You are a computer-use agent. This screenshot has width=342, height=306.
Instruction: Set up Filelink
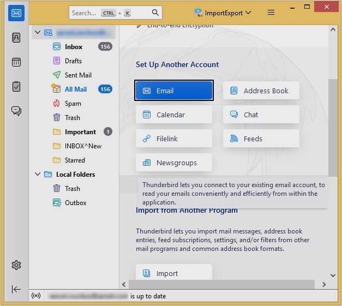coord(174,139)
